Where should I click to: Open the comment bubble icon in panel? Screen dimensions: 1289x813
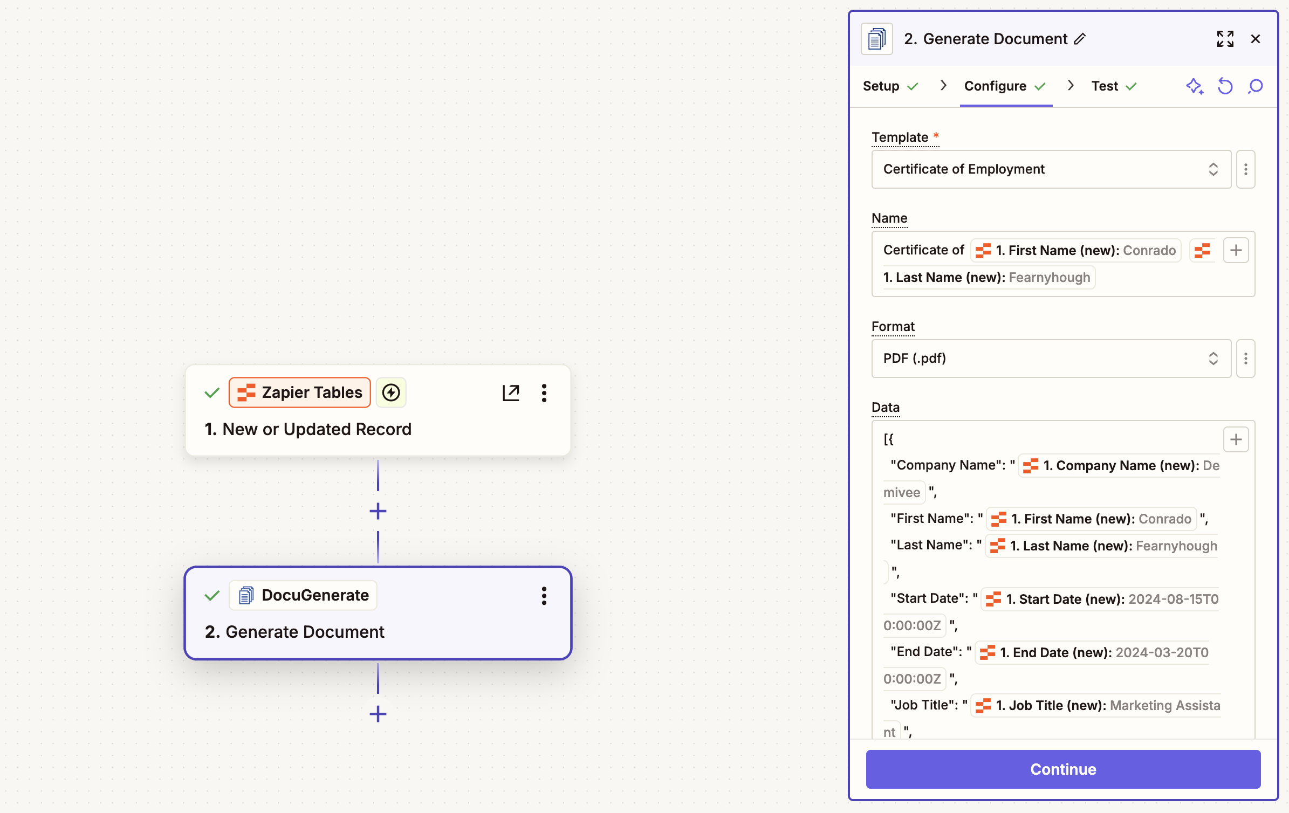[x=1255, y=86]
